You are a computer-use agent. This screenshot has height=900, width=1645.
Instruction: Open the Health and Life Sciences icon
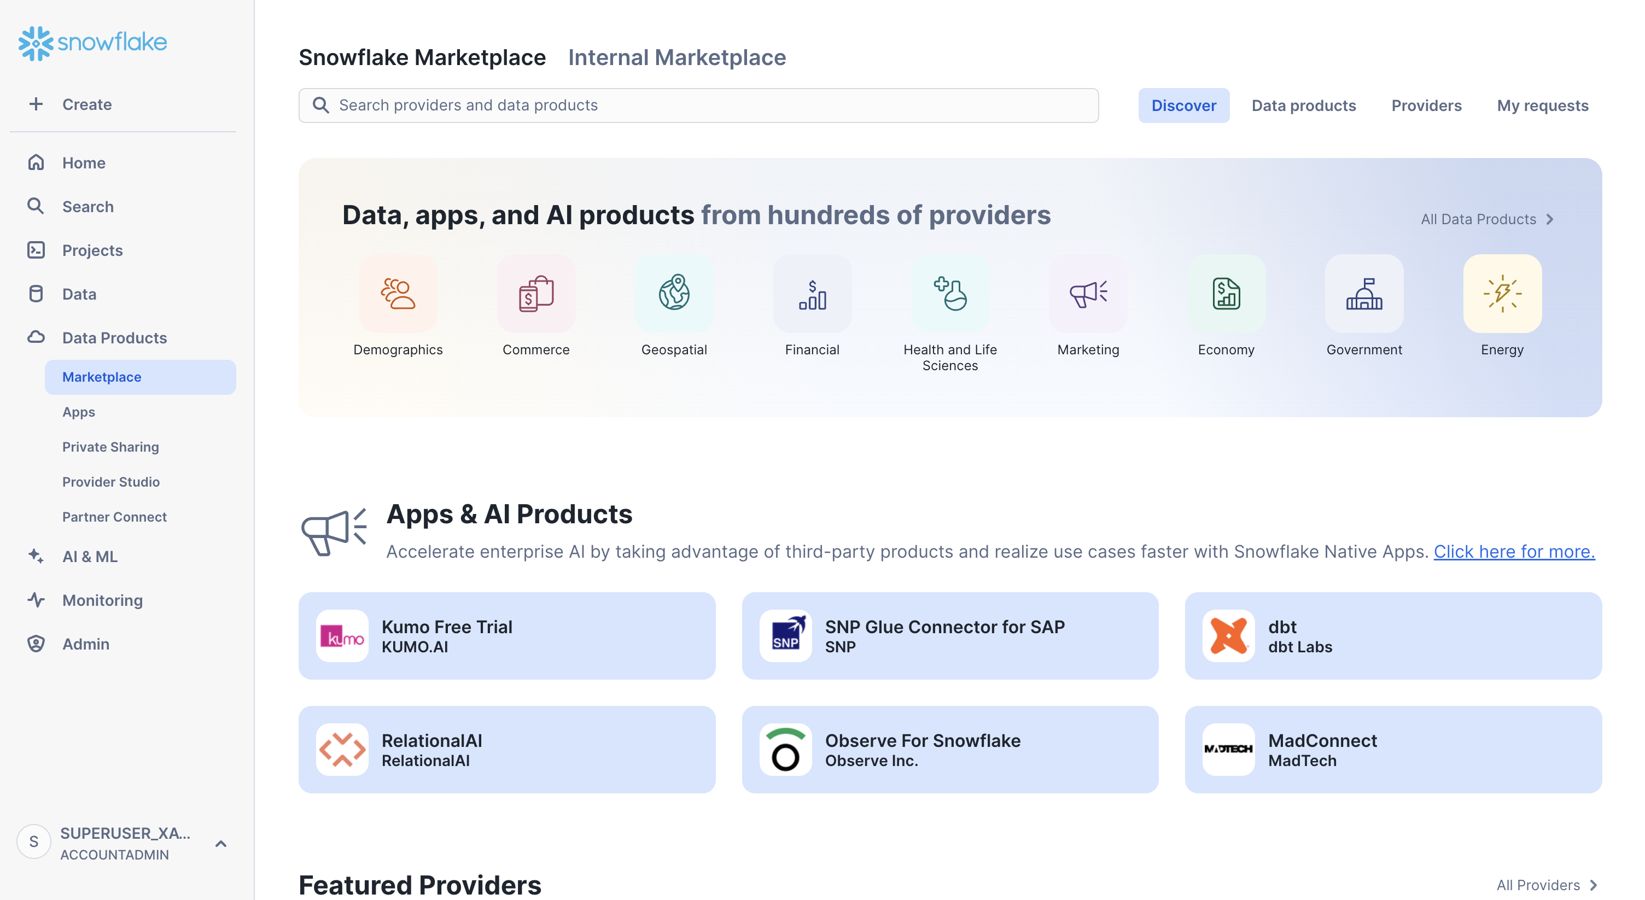point(950,294)
